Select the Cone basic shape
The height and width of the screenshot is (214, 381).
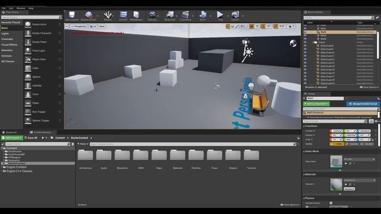42,95
